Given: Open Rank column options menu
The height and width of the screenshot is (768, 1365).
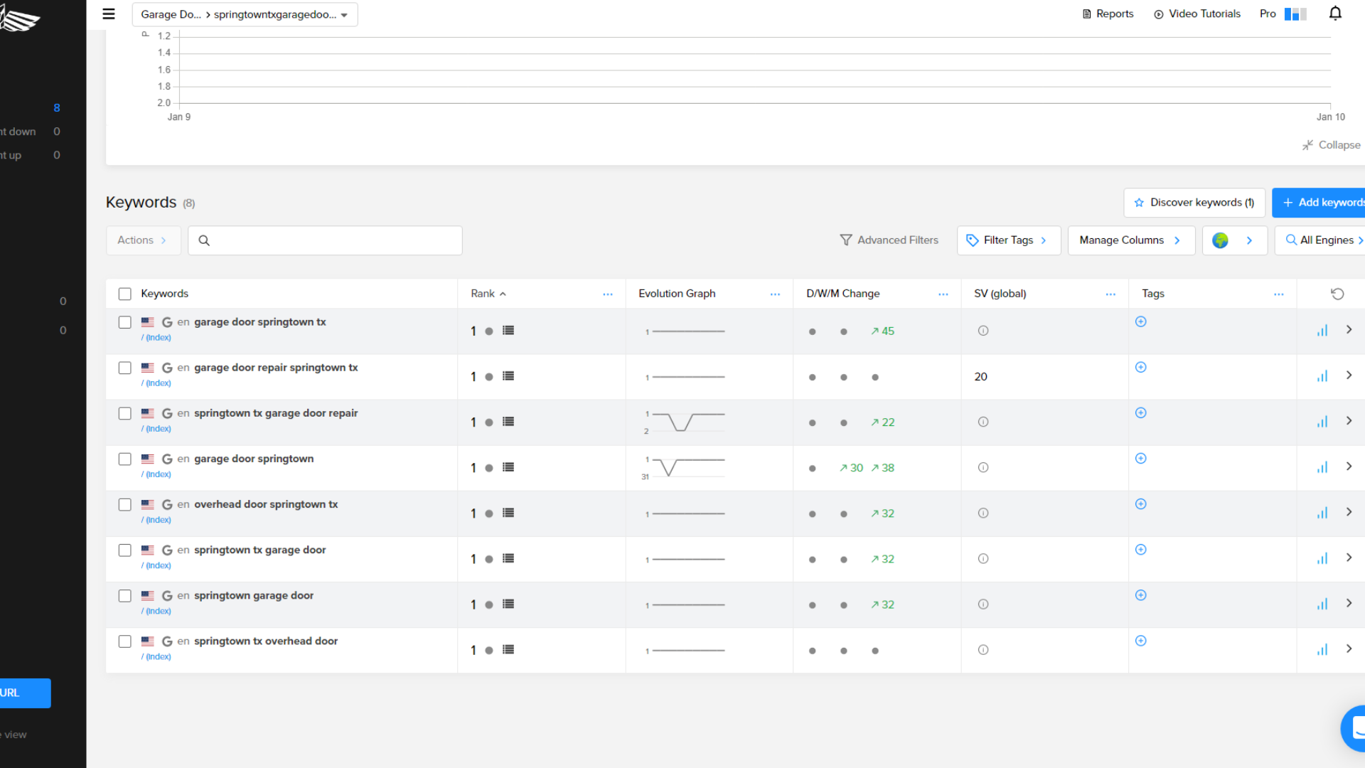Looking at the screenshot, I should coord(608,294).
